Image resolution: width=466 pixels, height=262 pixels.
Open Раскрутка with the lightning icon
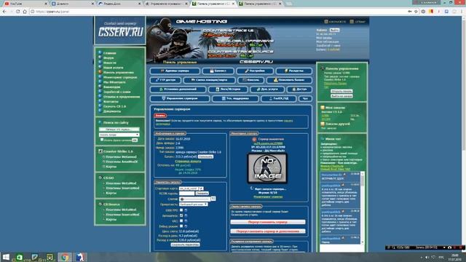coord(294,71)
